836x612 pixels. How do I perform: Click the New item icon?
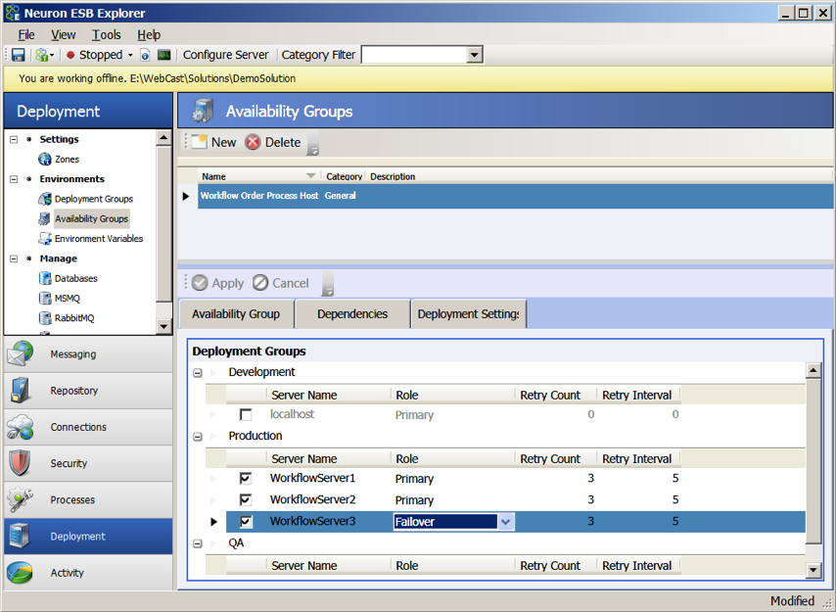coord(199,142)
